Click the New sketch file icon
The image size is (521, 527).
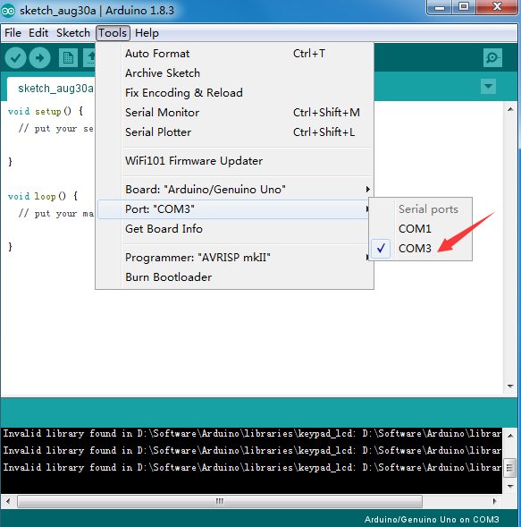click(68, 58)
